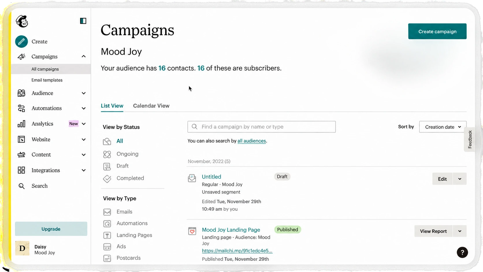Open the Creation date sort dropdown
Image resolution: width=483 pixels, height=272 pixels.
(443, 127)
